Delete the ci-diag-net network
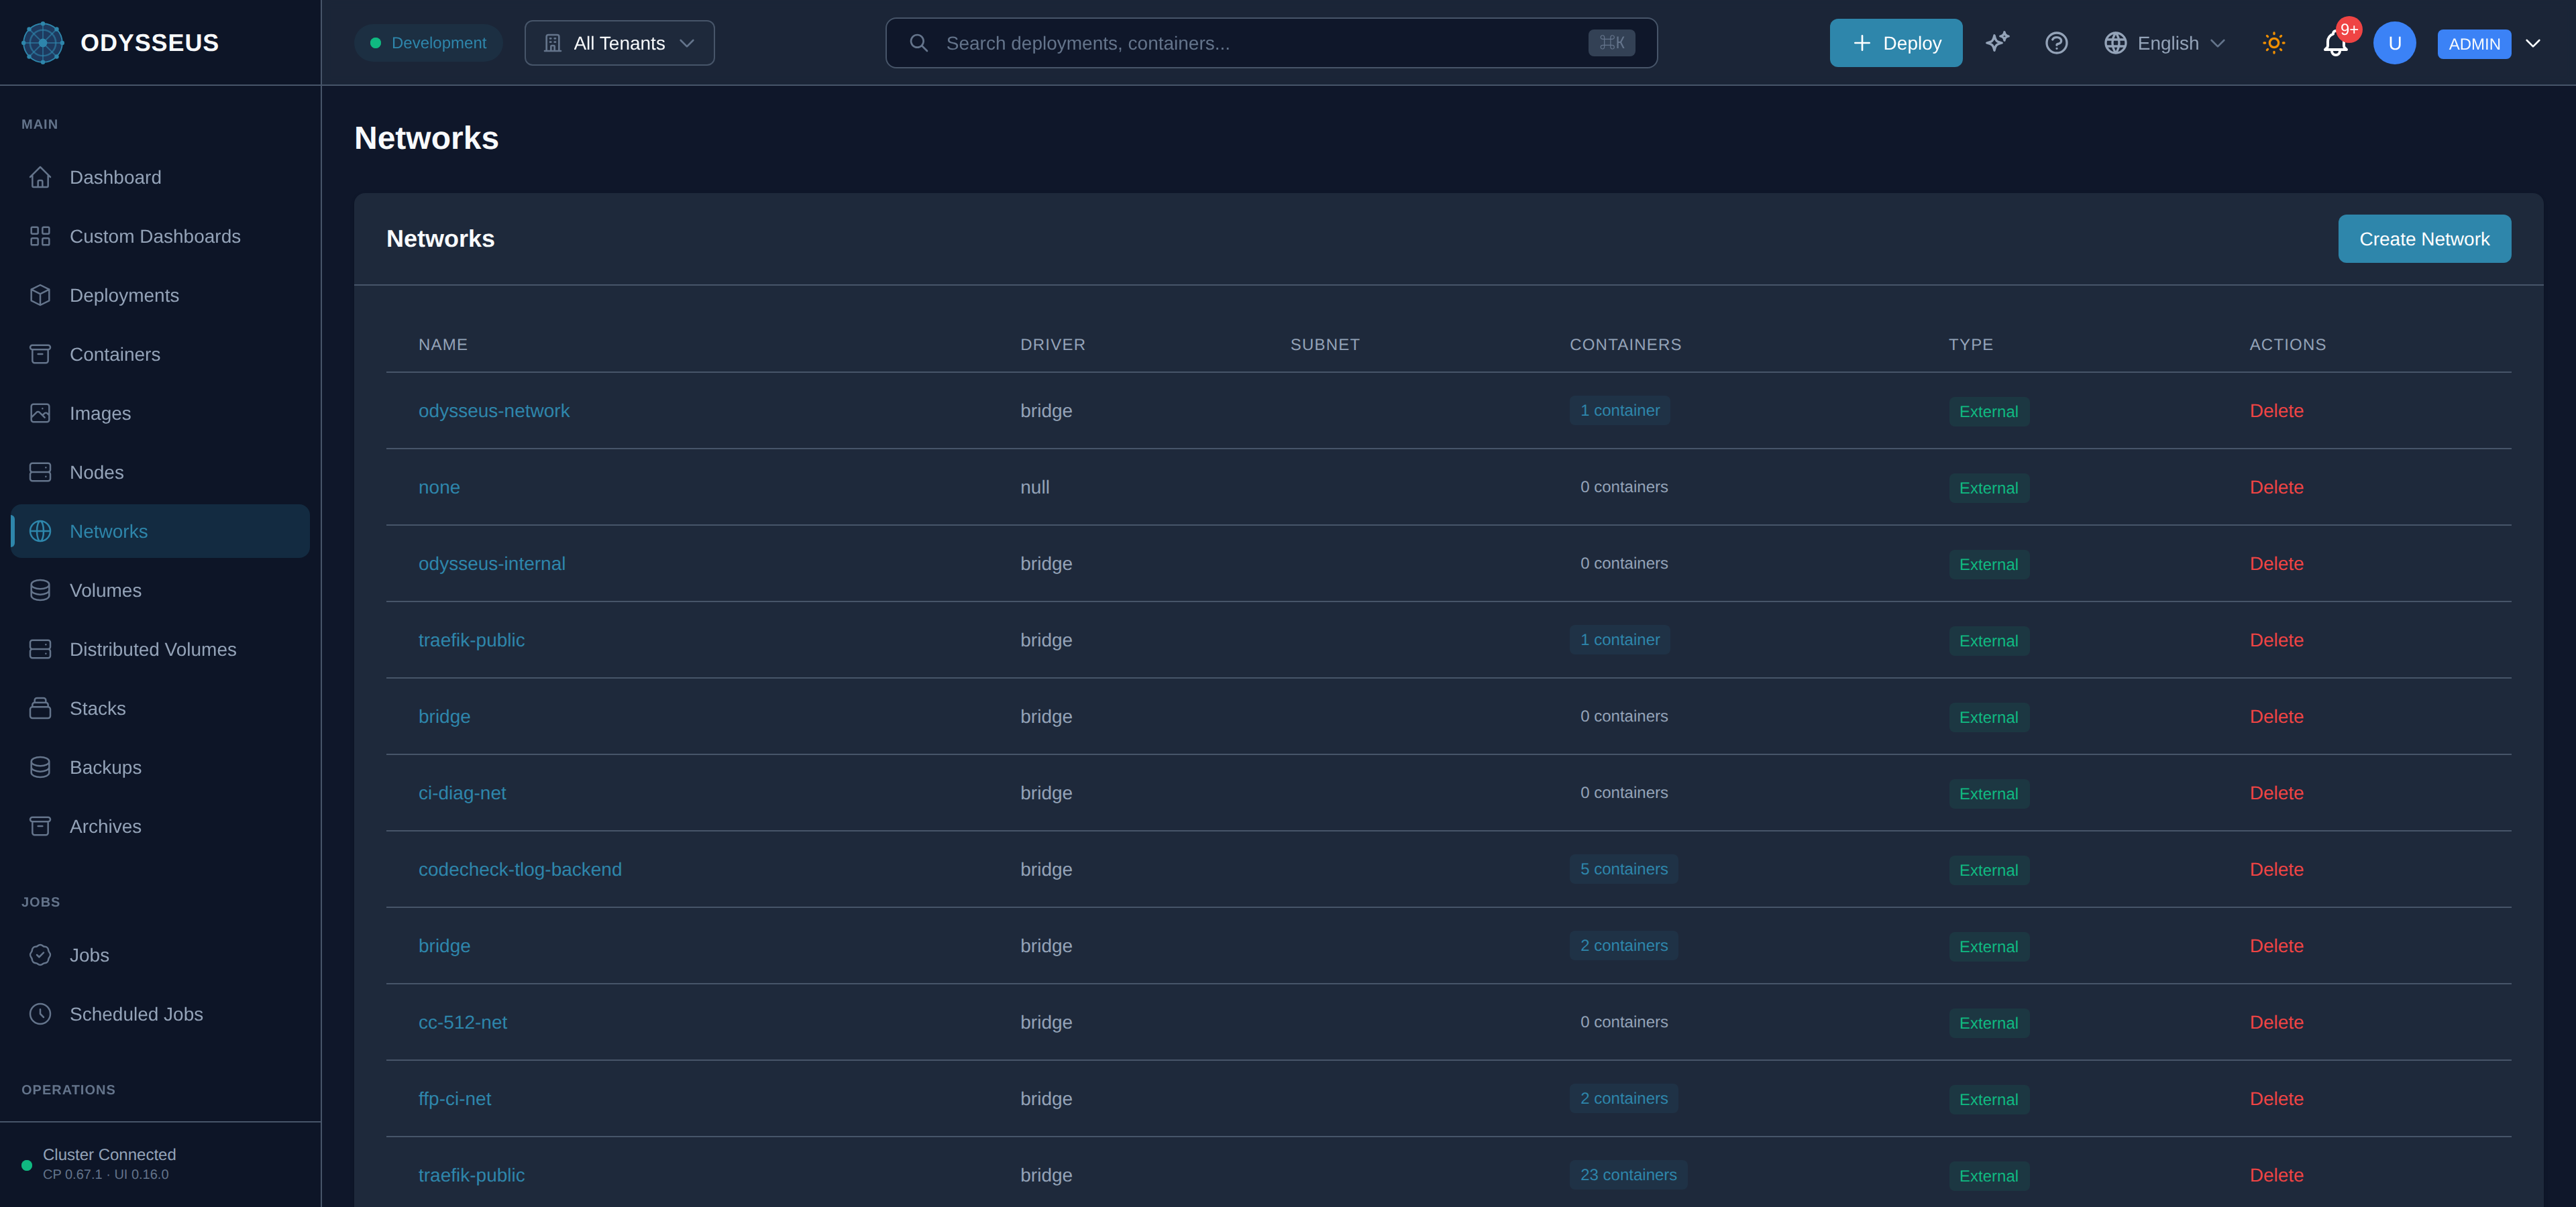Image resolution: width=2576 pixels, height=1207 pixels. tap(2276, 793)
